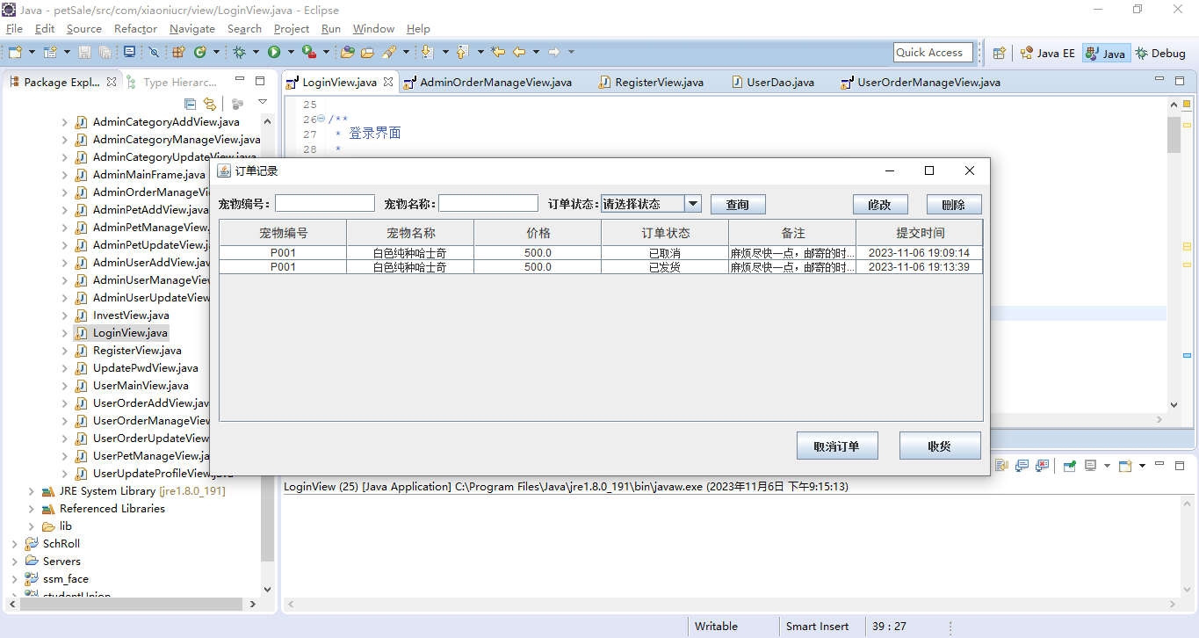Screen dimensions: 1199x638
Task: Click the Open Perspective icon
Action: click(999, 53)
